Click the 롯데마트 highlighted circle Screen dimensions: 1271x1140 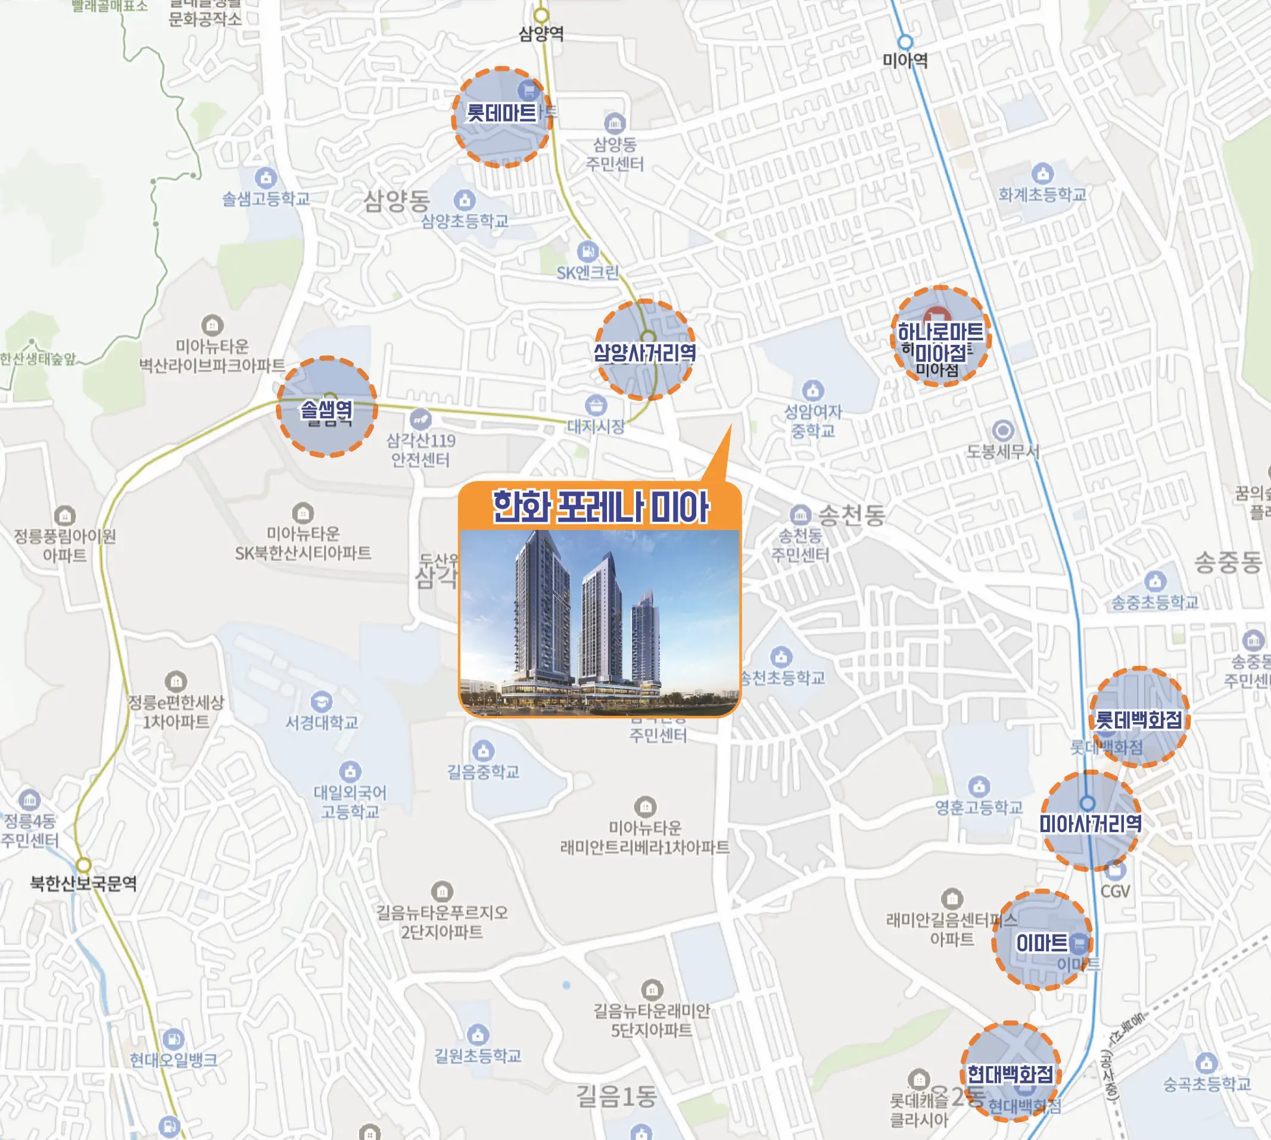(x=501, y=117)
